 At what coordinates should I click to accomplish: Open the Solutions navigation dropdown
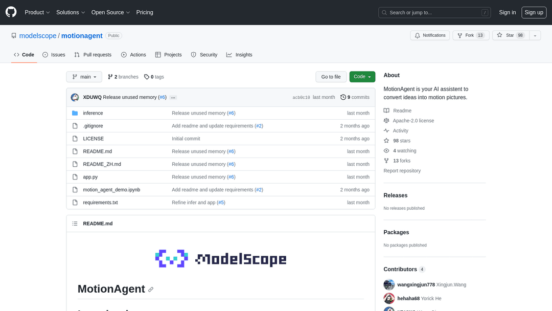pos(70,12)
